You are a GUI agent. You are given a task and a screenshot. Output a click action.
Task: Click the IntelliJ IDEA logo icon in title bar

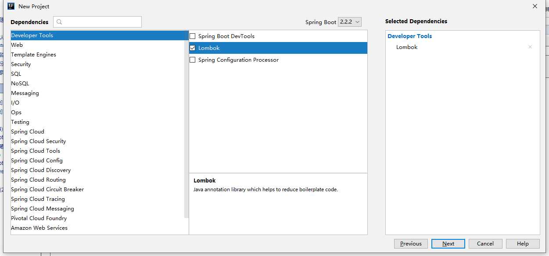(11, 6)
